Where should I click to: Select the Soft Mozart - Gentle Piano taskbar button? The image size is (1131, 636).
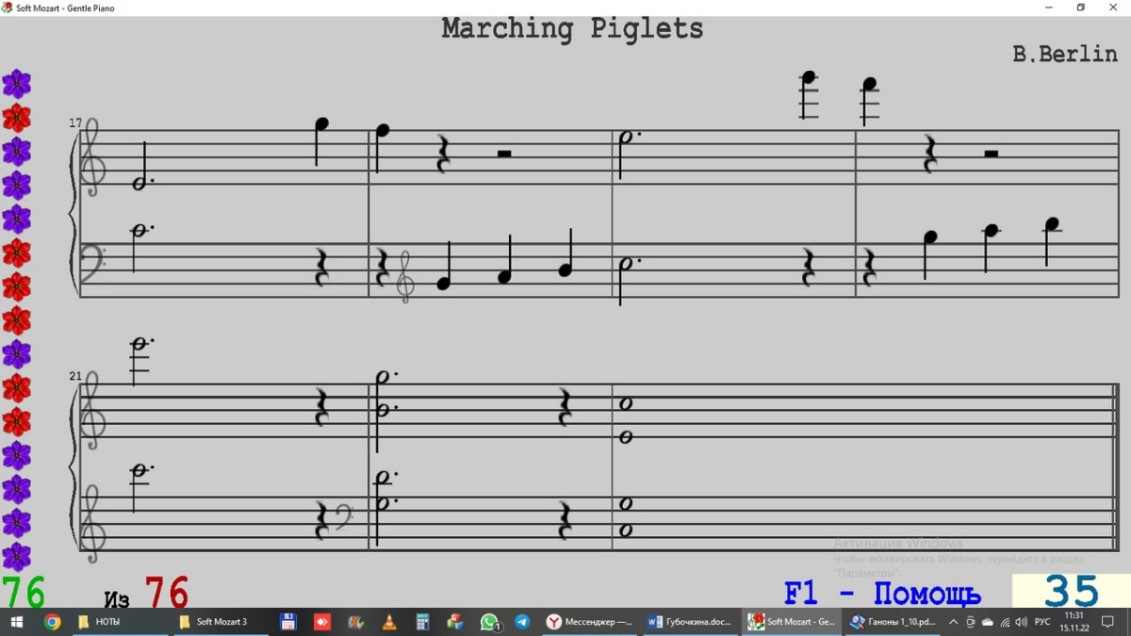pos(792,622)
